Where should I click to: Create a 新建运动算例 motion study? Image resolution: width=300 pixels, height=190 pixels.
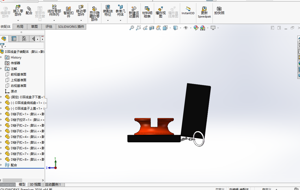[x=134, y=12]
